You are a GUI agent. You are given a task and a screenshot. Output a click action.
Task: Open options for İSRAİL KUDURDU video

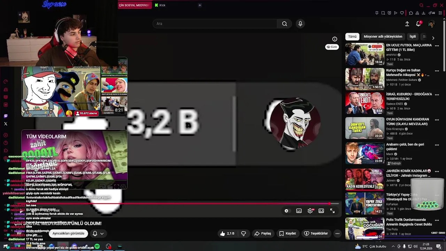(x=437, y=94)
